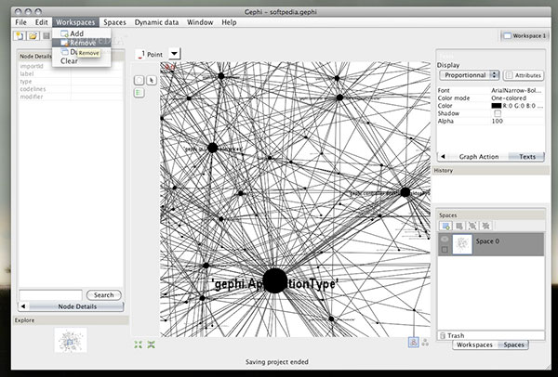Tick the checkbox under Space 0 eye

[445, 250]
